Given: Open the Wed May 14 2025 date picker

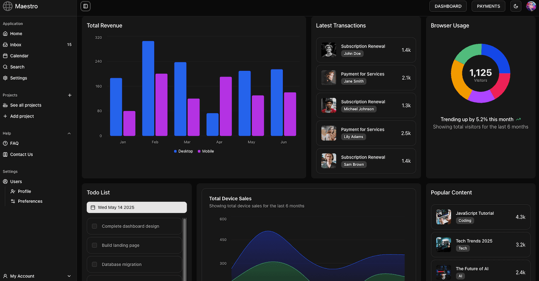Looking at the screenshot, I should coord(136,207).
